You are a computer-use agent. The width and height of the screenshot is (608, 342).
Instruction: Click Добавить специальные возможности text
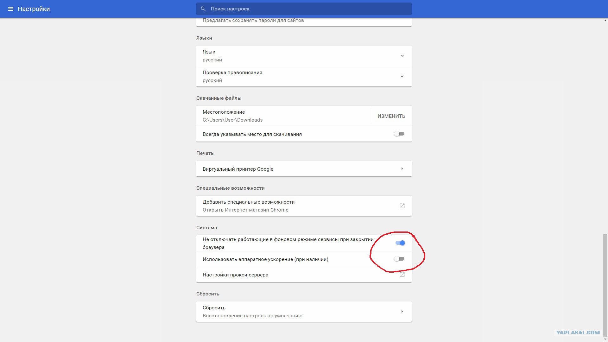[249, 202]
